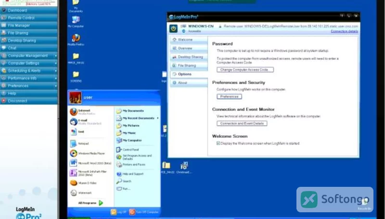
Task: Select My Computer desktop icon
Action: (76, 22)
